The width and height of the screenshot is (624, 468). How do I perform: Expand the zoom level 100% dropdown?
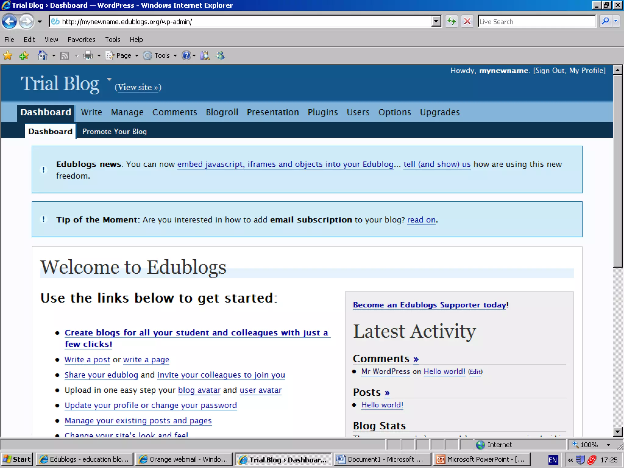(608, 445)
